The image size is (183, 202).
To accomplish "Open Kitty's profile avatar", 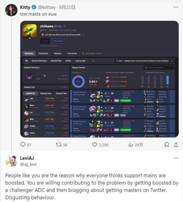I will pyautogui.click(x=11, y=10).
